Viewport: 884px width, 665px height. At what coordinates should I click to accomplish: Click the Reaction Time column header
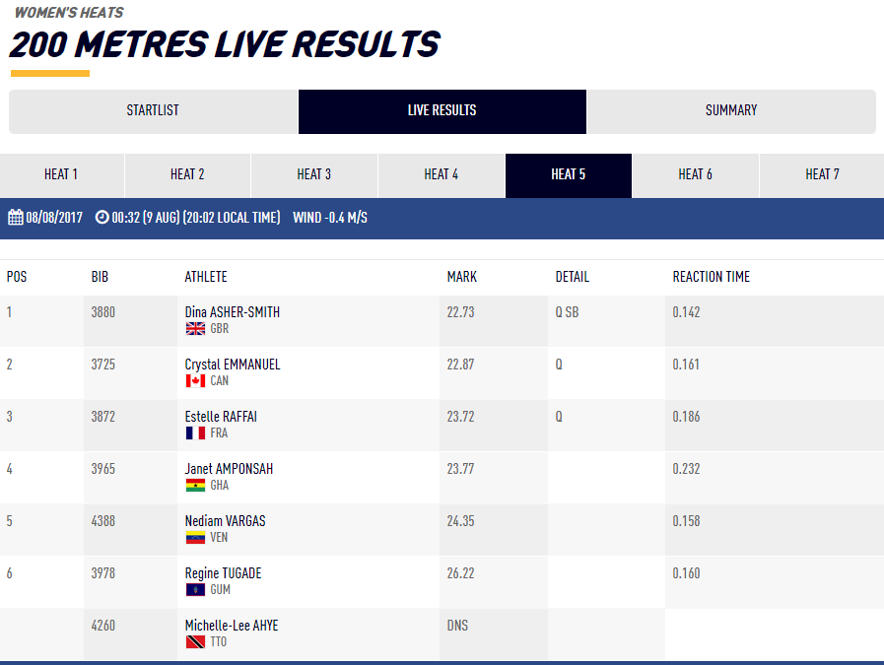coord(711,277)
